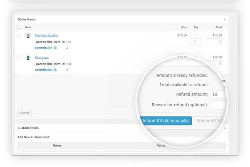Select the _parent_line_item_id value 133

click(69, 42)
